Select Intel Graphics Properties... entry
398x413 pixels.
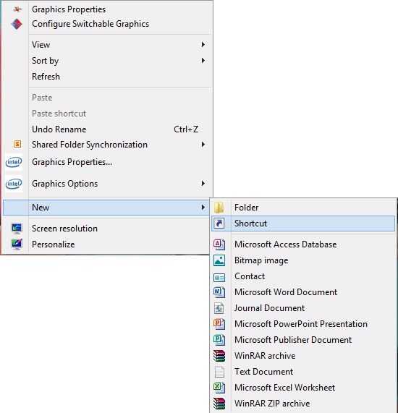tap(107, 162)
